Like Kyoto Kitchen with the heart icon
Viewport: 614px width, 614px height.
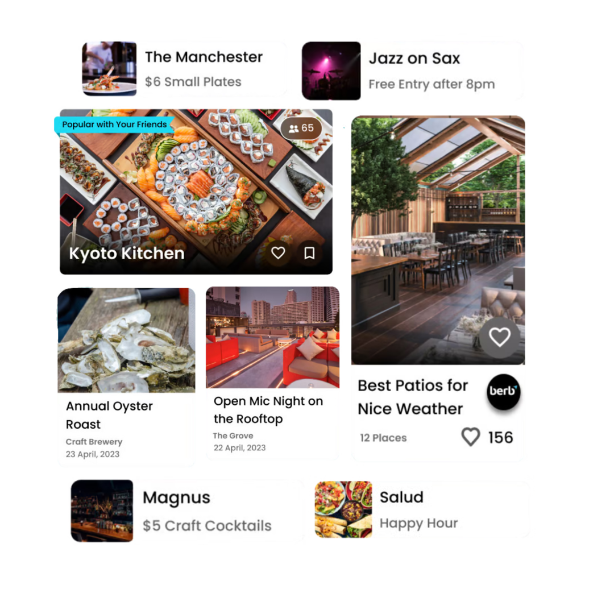(x=278, y=253)
